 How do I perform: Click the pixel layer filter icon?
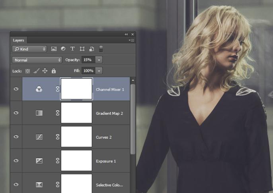point(54,49)
